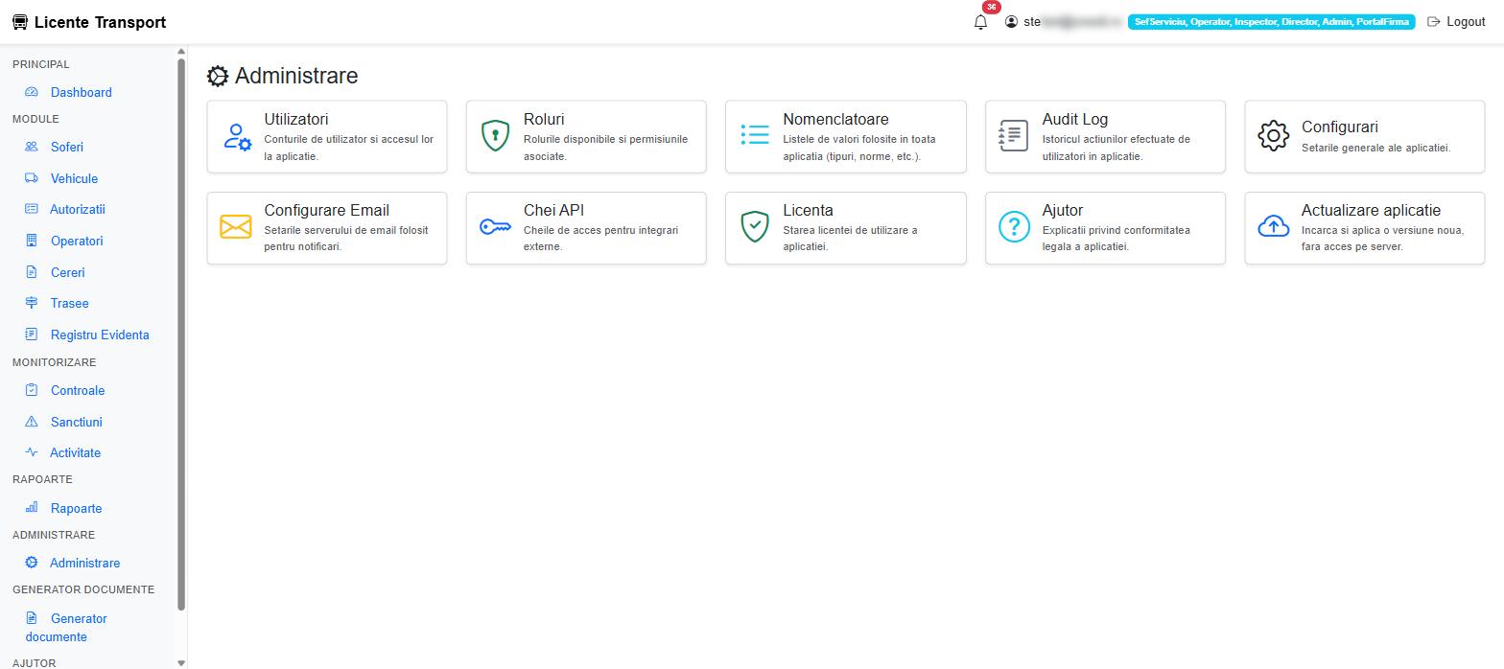Viewport: 1504px width, 669px height.
Task: Open the Configurare Email envelope icon
Action: [236, 227]
